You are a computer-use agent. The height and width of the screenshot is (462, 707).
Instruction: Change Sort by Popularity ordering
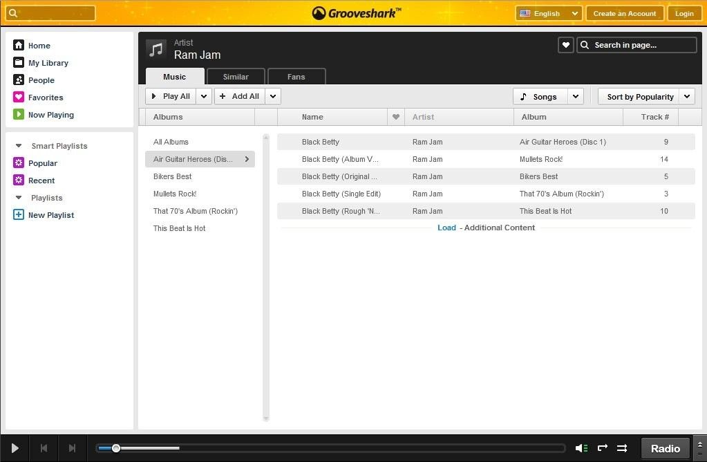click(641, 96)
